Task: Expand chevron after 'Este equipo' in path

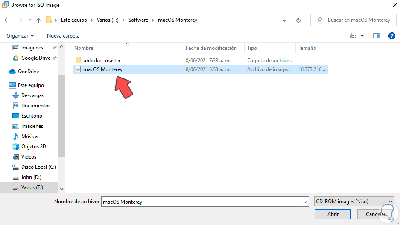Action: pos(92,20)
